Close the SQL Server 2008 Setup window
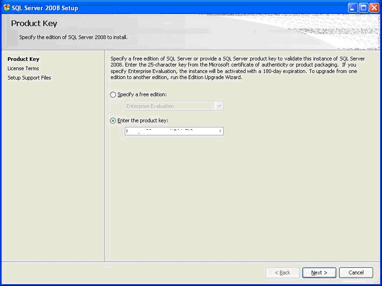This screenshot has height=286, width=382. (x=374, y=7)
